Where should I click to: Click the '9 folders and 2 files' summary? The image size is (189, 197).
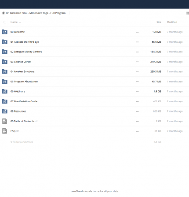pyautogui.click(x=22, y=142)
